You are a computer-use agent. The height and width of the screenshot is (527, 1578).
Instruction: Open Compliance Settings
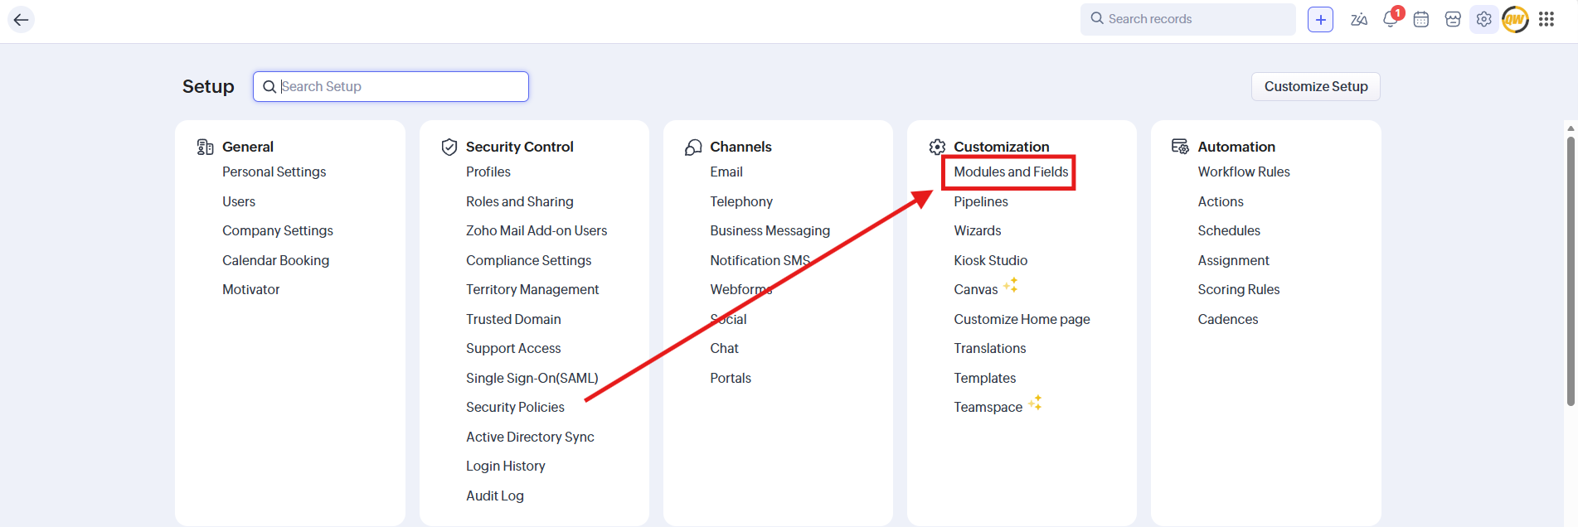tap(529, 260)
